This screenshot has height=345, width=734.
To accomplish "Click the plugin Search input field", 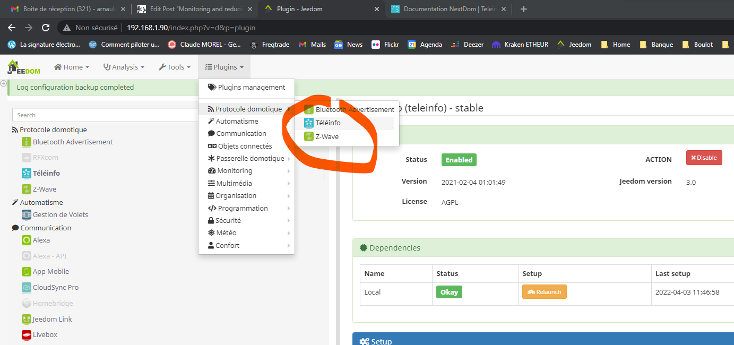I will pyautogui.click(x=105, y=115).
